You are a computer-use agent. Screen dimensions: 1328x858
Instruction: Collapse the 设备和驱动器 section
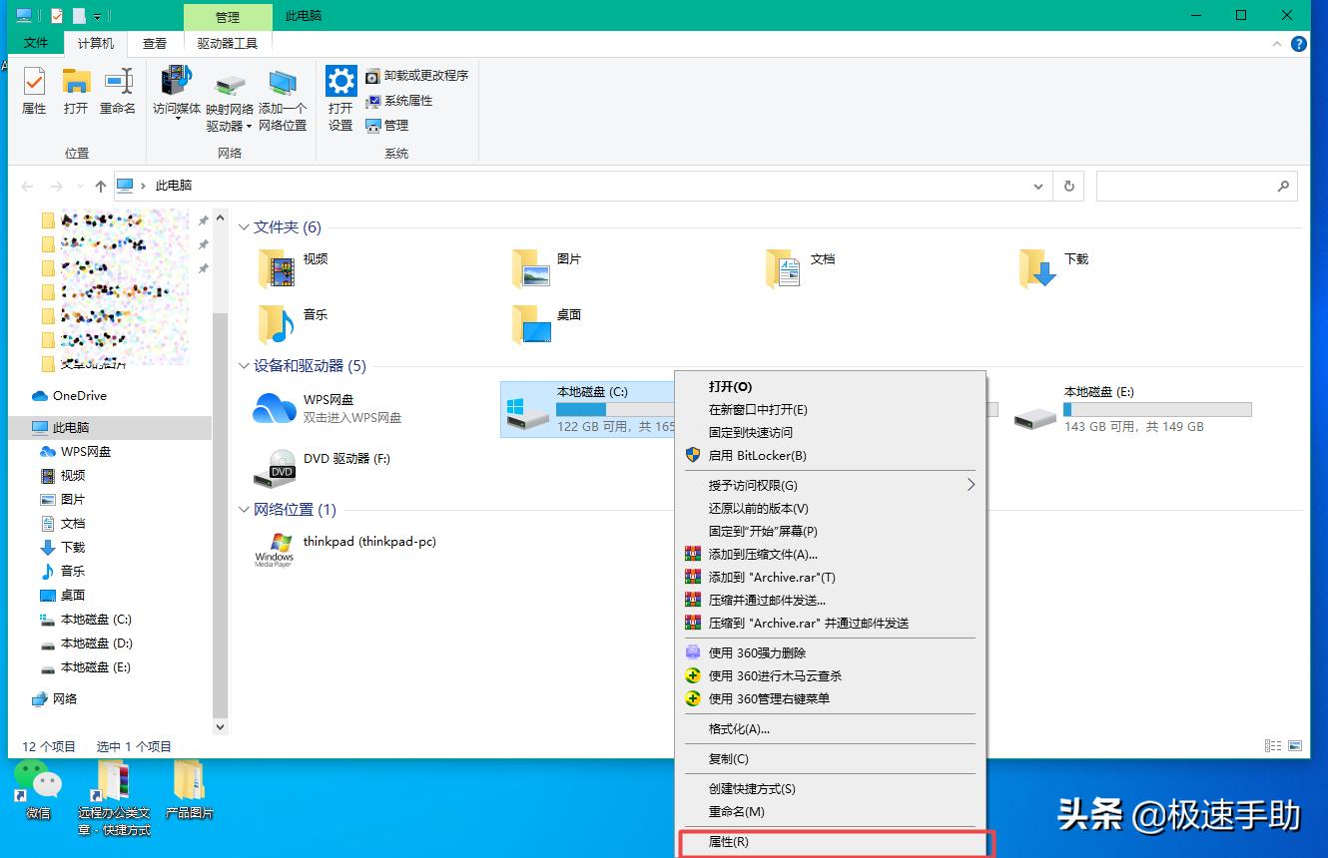[x=244, y=365]
